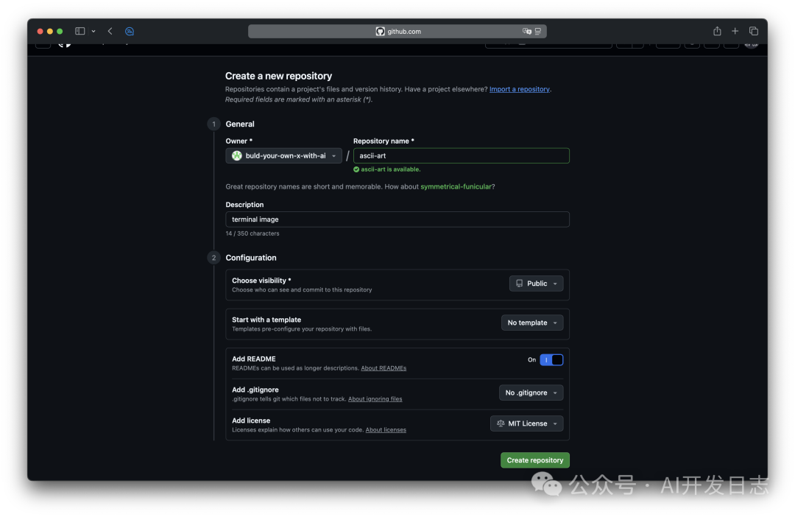This screenshot has width=795, height=517.
Task: Toggle the Add README switch
Action: coord(551,359)
